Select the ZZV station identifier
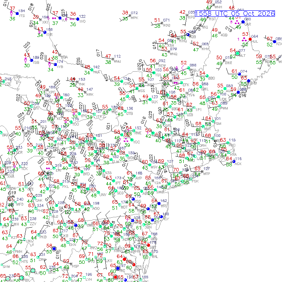Image resolution: width=282 pixels, height=282 pixels. tap(33, 224)
